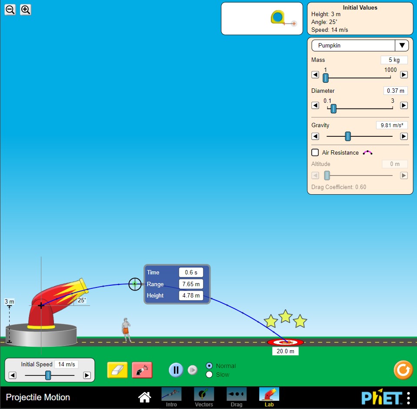Viewport: 417px width, 409px height.
Task: Open the PhET options menu
Action: coord(408,398)
